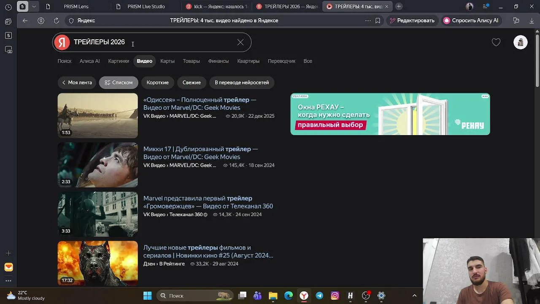Open the sidebar tabs panel icon
Viewport: 540px width, 304px height.
(8, 22)
